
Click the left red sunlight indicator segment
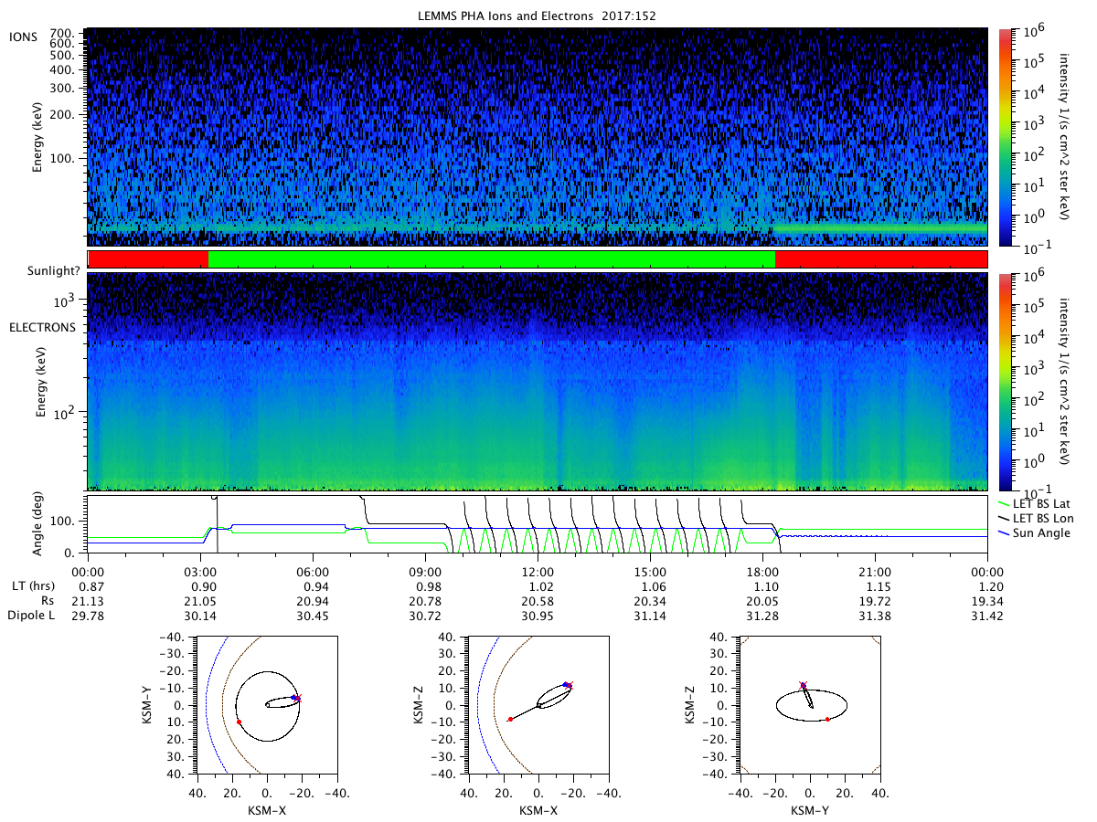[148, 259]
